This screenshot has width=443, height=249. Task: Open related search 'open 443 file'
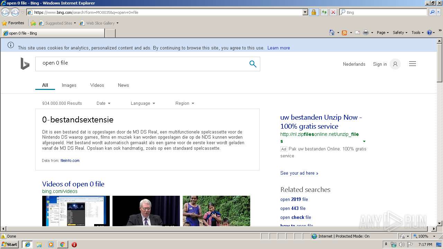pyautogui.click(x=293, y=209)
